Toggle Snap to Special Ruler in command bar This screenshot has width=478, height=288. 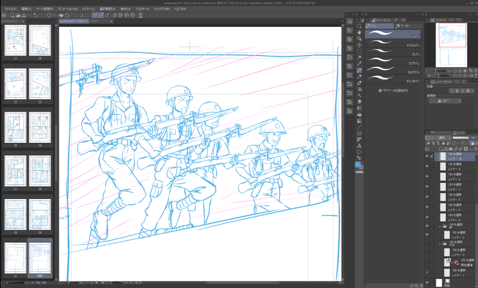point(101,16)
